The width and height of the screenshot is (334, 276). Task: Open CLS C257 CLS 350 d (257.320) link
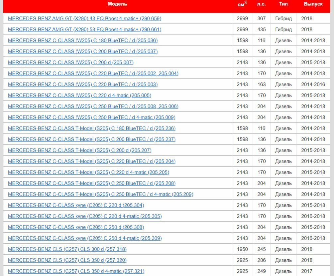pos(67,260)
